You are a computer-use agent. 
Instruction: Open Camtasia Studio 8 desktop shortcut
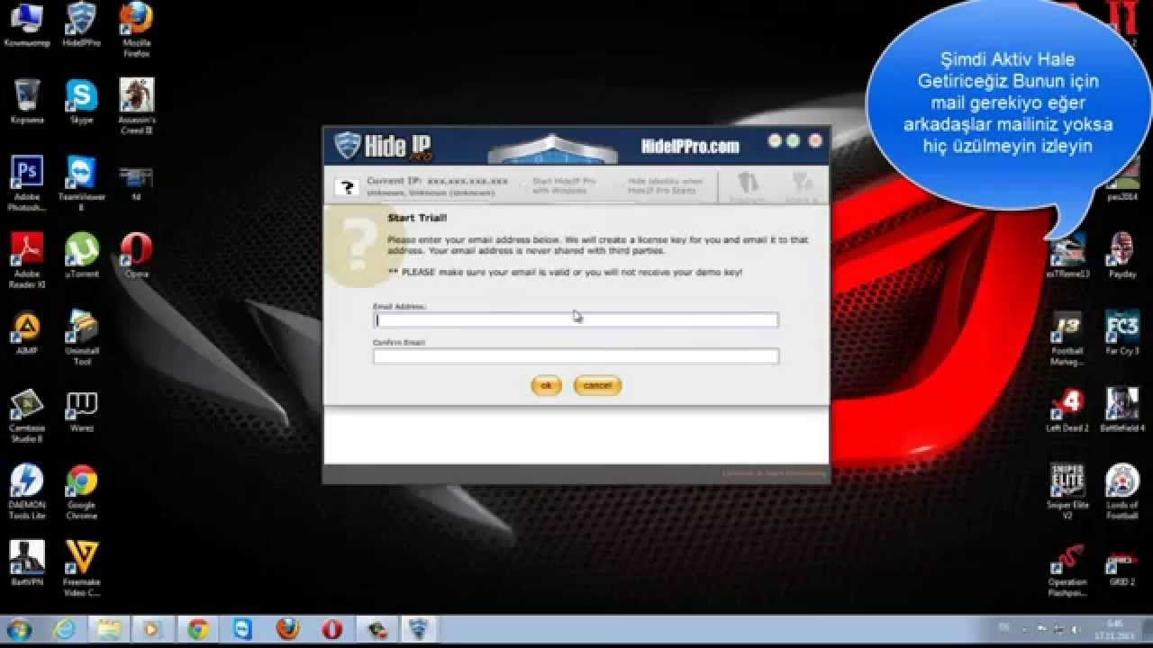pos(26,416)
